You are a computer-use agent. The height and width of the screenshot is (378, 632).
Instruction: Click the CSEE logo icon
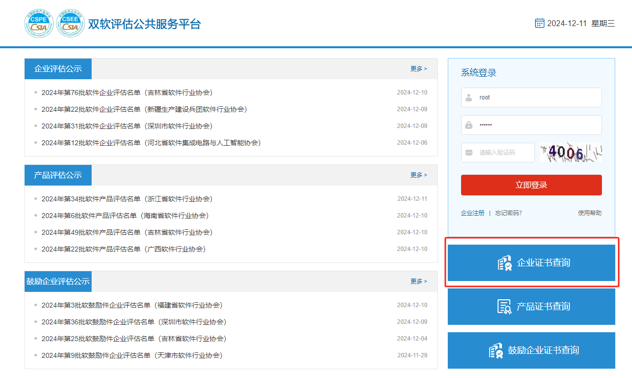point(70,24)
